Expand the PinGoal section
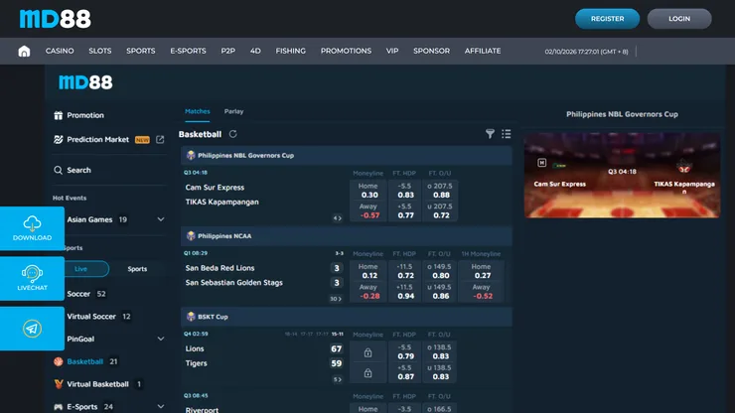The width and height of the screenshot is (735, 413). click(161, 339)
